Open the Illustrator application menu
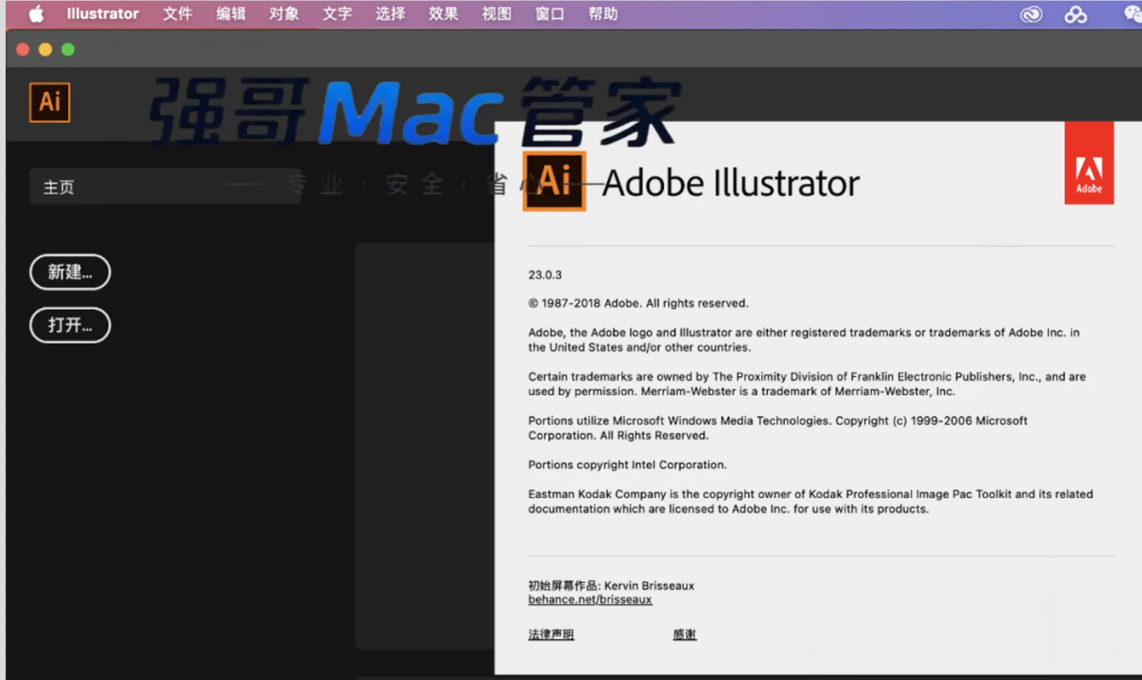1142x680 pixels. click(103, 14)
